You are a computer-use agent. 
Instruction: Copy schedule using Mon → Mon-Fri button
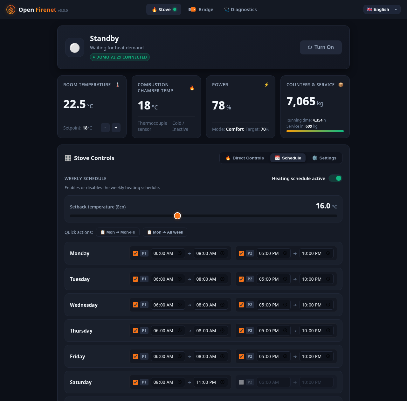[118, 232]
